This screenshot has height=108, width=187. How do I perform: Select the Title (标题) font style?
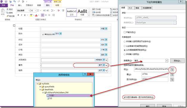(x=82, y=13)
